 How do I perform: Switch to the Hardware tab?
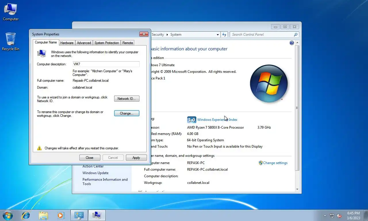pos(67,43)
